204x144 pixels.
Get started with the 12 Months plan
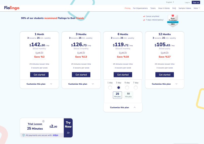(x=165, y=75)
